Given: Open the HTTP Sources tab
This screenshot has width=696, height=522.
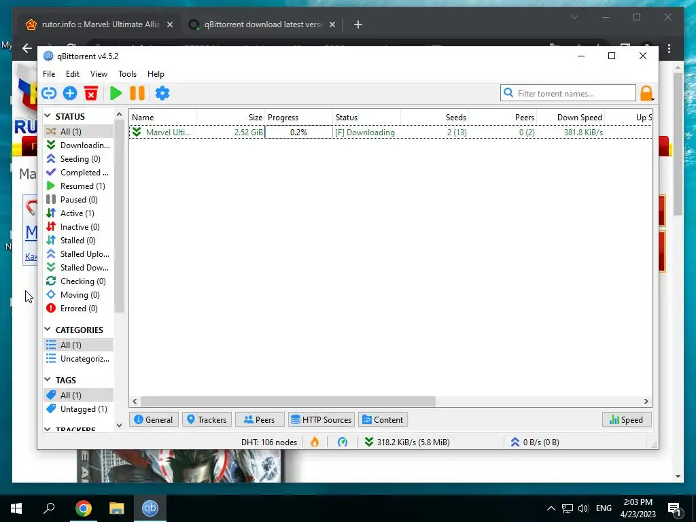Looking at the screenshot, I should coord(321,419).
